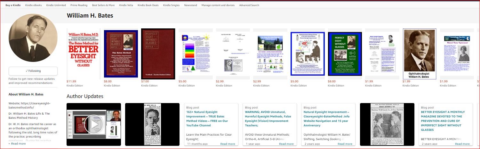Open the newspaper clipping with man holding eye device
This screenshot has width=480, height=149.
coord(152,124)
